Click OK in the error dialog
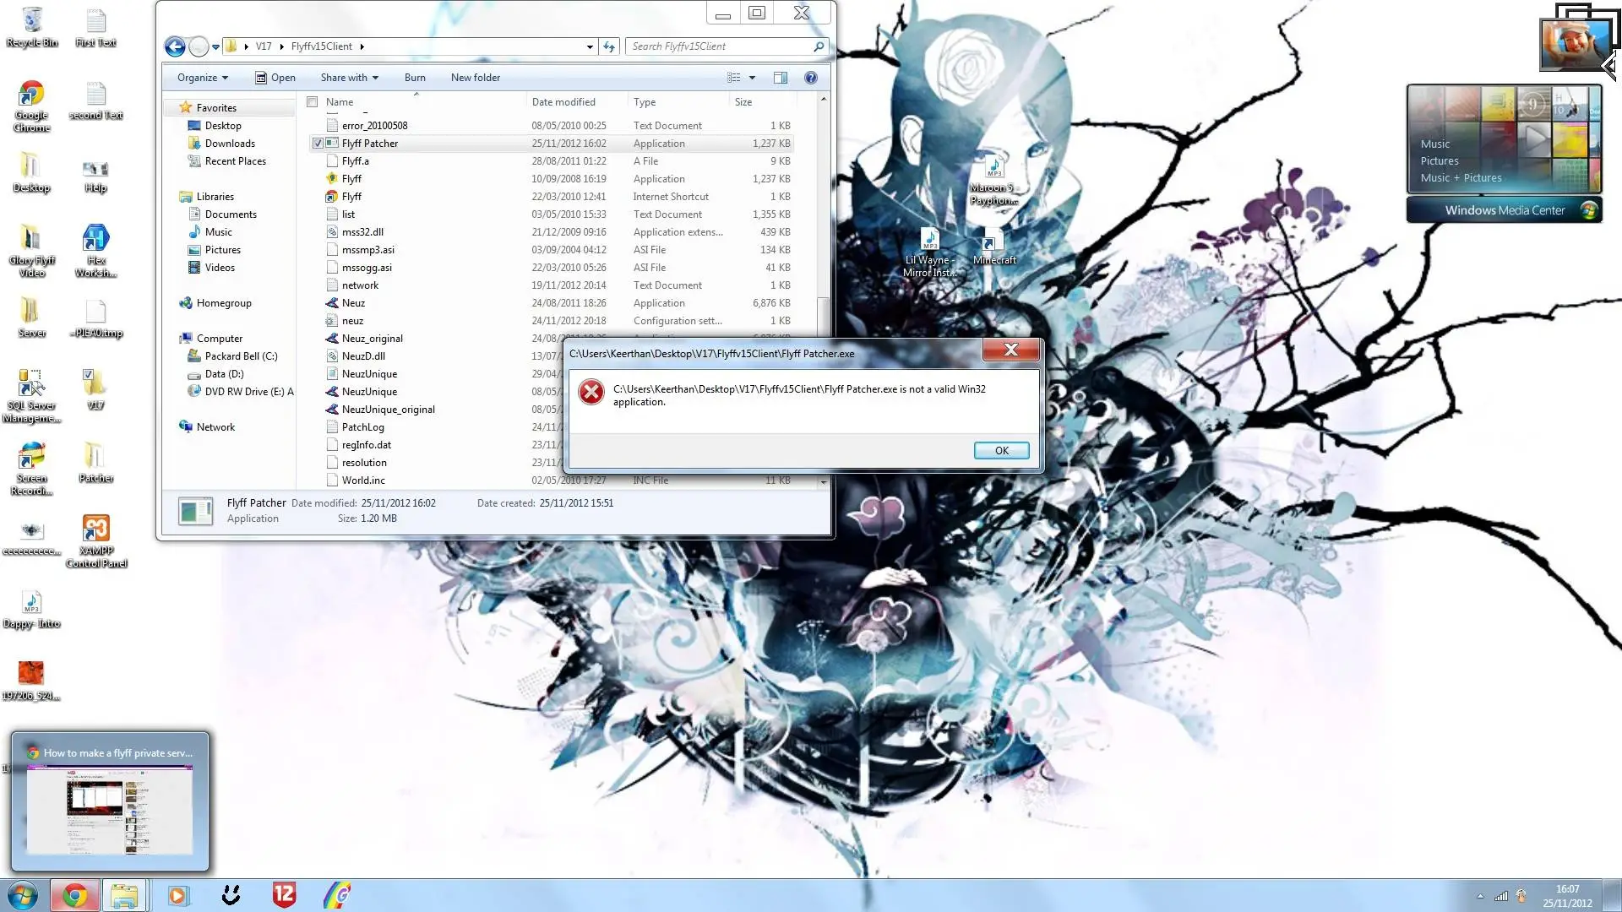1622x912 pixels. coord(1001,451)
